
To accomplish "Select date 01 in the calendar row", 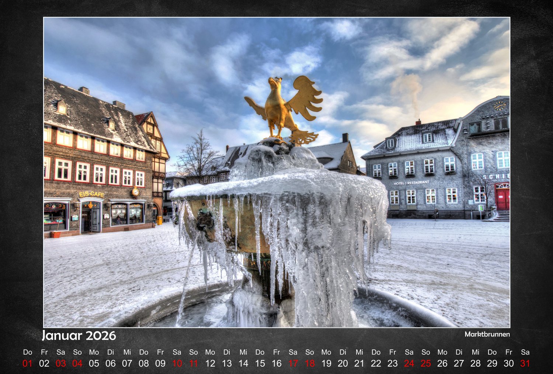I will tap(28, 363).
